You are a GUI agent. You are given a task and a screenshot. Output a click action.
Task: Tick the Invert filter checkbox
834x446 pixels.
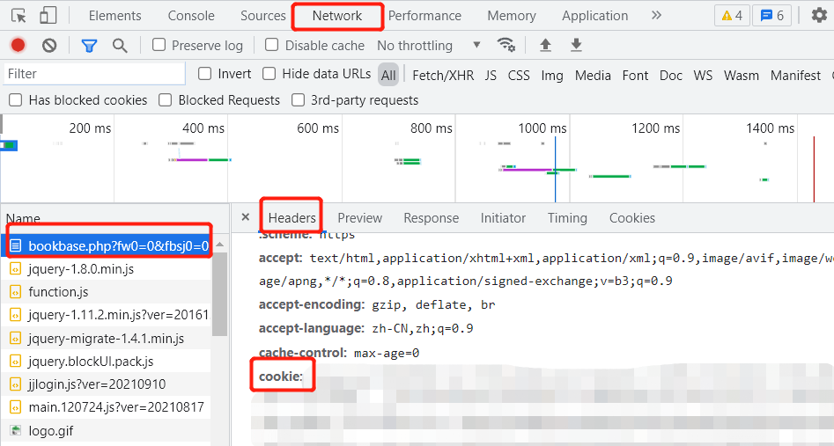[205, 73]
